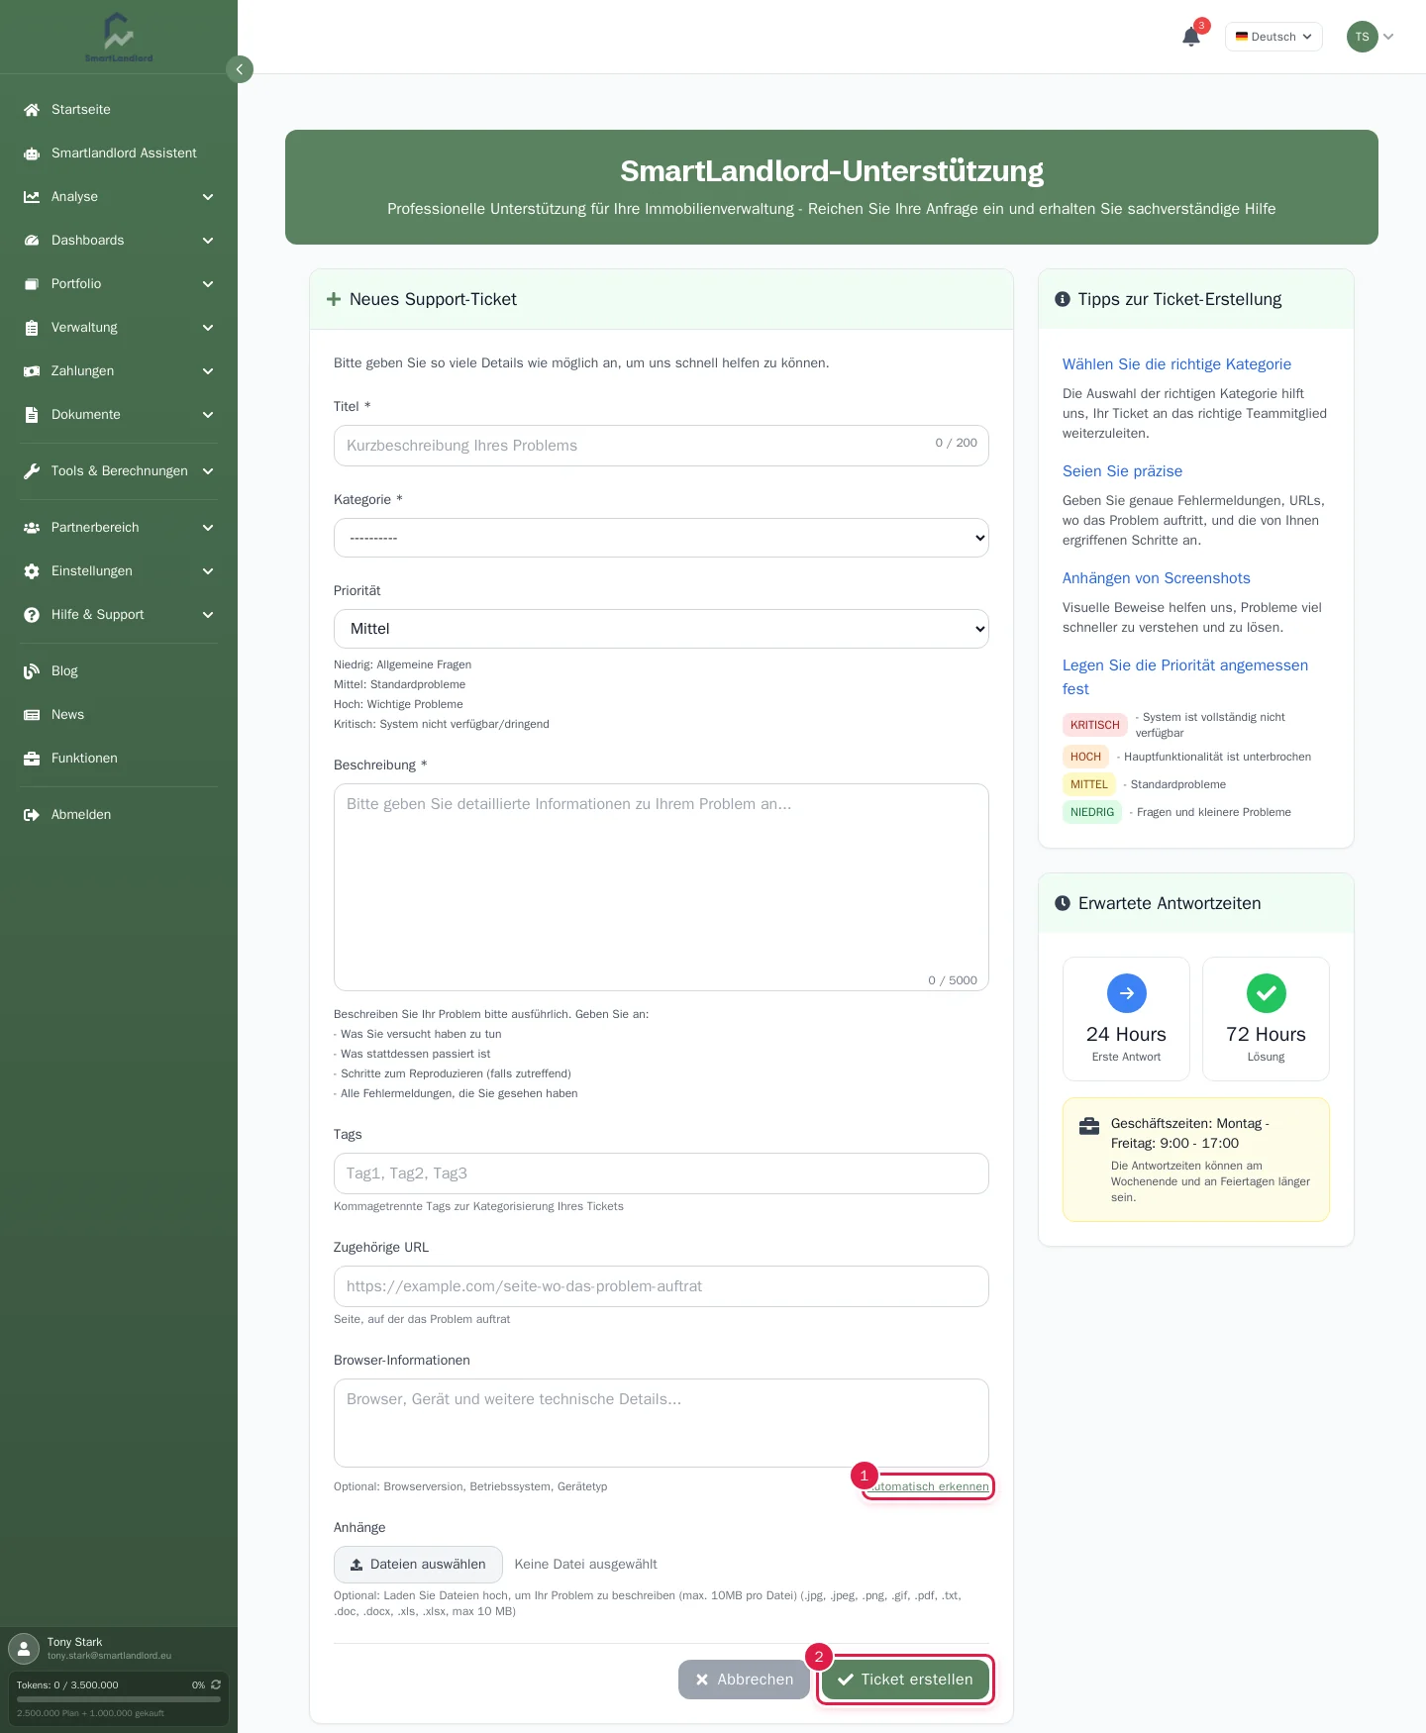1426x1733 pixels.
Task: Click the Einstellungen gear icon
Action: coord(32,571)
